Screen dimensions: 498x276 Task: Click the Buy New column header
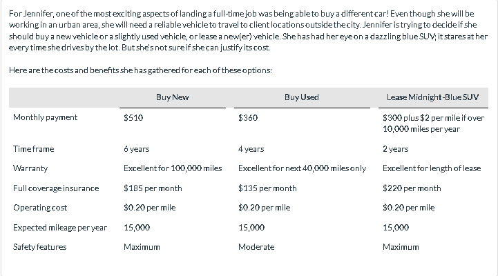[x=173, y=97]
